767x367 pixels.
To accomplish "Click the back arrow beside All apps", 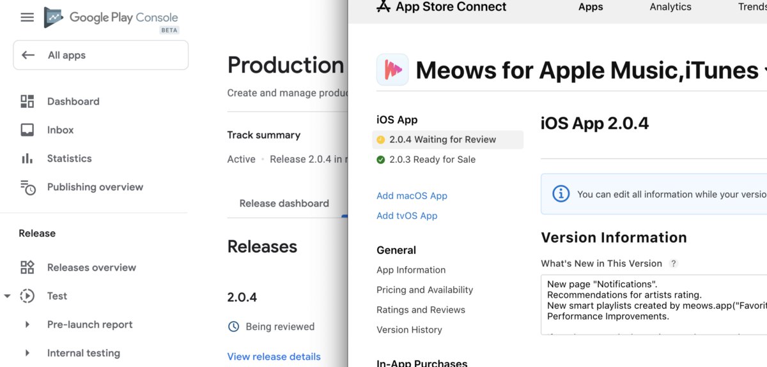I will pos(28,55).
